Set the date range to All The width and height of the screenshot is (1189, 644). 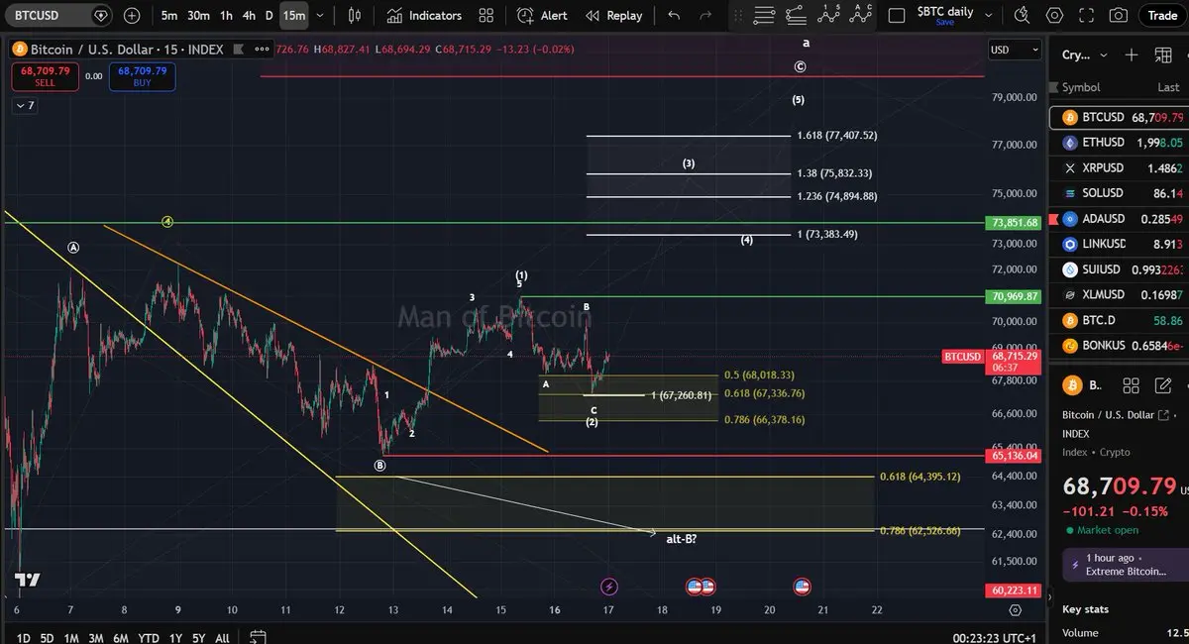223,638
